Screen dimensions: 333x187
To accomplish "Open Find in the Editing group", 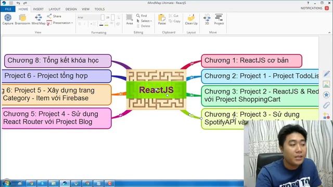I will [142, 16].
